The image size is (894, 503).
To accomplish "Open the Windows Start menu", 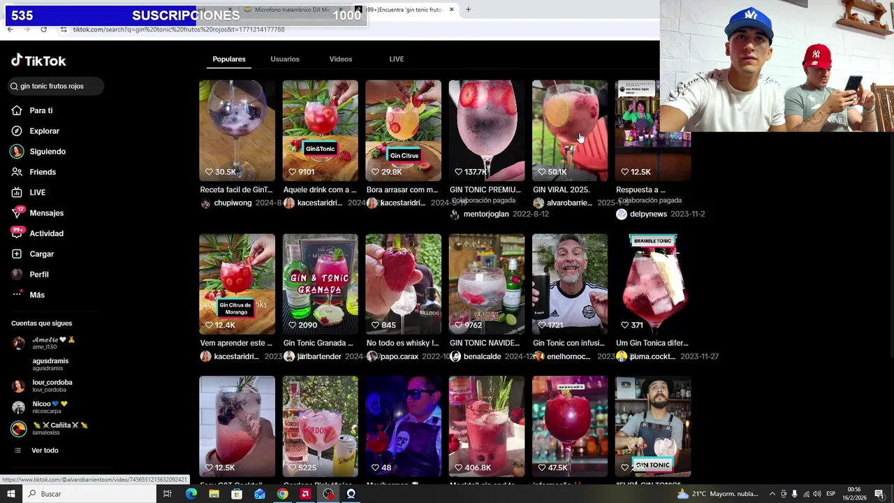I will [11, 494].
